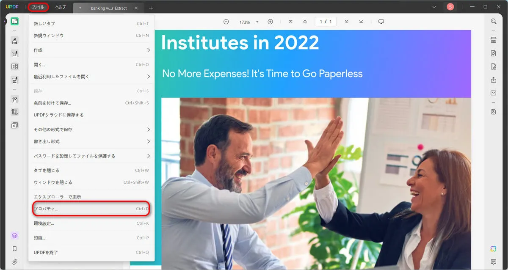Expand 最近利用したファイルを開く submenu
This screenshot has height=270, width=508.
pos(92,77)
